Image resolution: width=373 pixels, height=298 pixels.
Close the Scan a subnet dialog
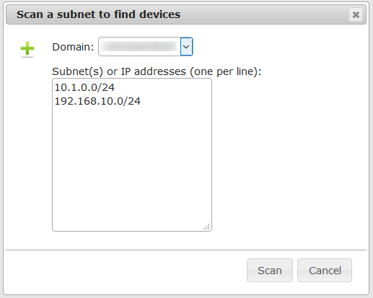[356, 14]
